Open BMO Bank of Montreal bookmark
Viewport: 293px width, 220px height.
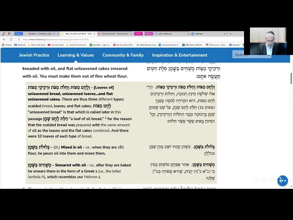tap(193, 45)
